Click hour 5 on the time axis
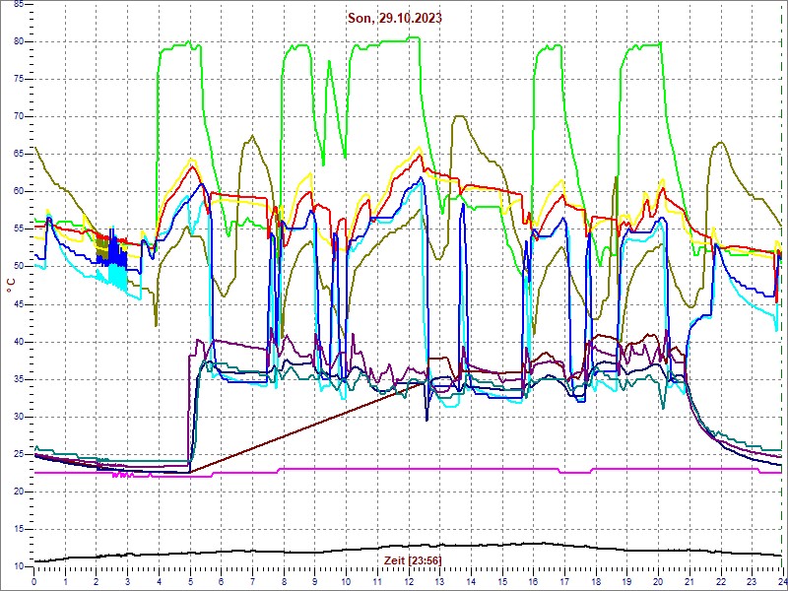788x591 pixels. (190, 582)
